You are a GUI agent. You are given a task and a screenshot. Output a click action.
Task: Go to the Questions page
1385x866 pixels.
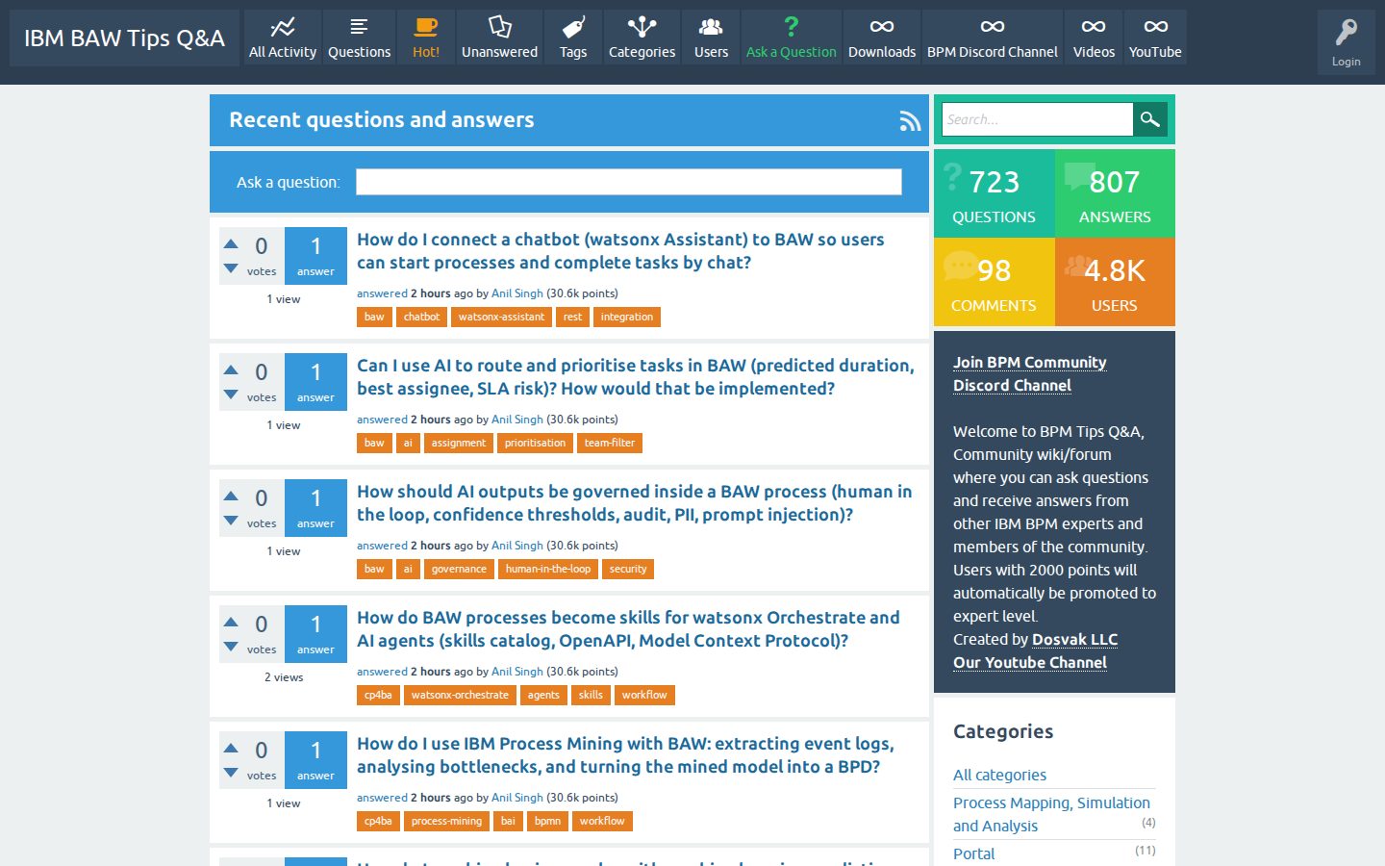[x=359, y=38]
